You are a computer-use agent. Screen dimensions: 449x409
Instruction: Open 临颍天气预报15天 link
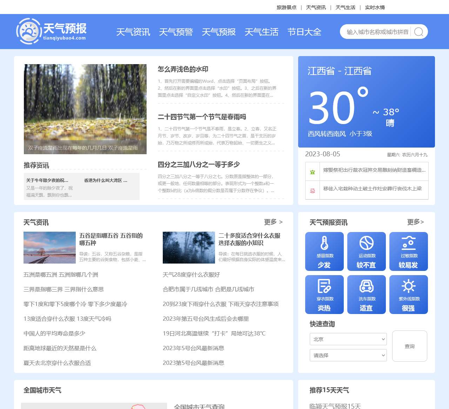[x=335, y=406]
